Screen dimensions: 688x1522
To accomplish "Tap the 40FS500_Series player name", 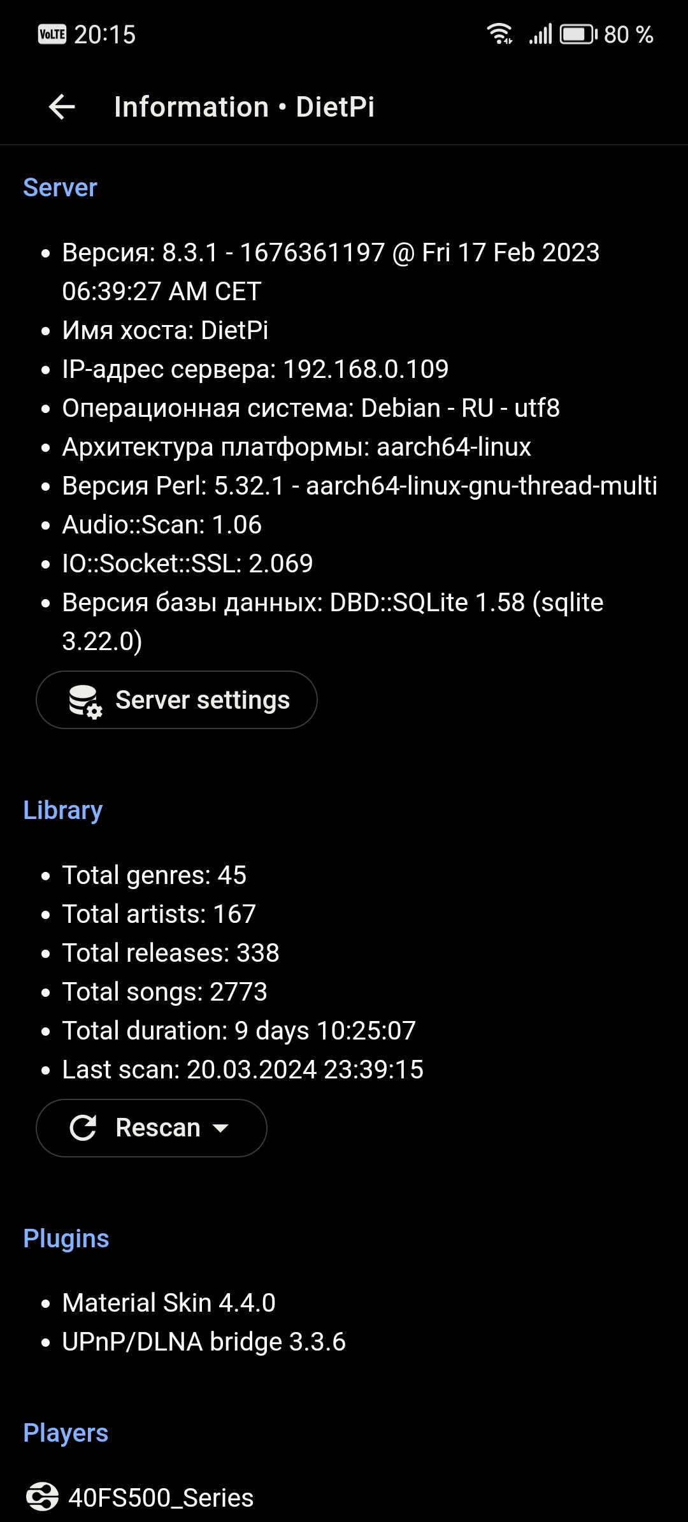I will [x=161, y=1498].
